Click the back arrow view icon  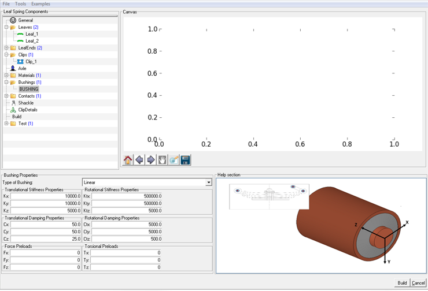(139, 160)
